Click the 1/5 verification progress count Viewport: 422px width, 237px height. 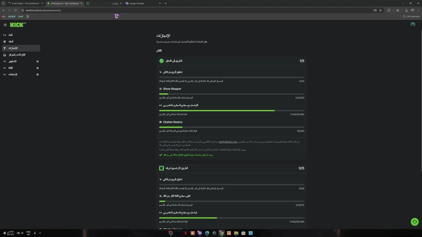(302, 61)
